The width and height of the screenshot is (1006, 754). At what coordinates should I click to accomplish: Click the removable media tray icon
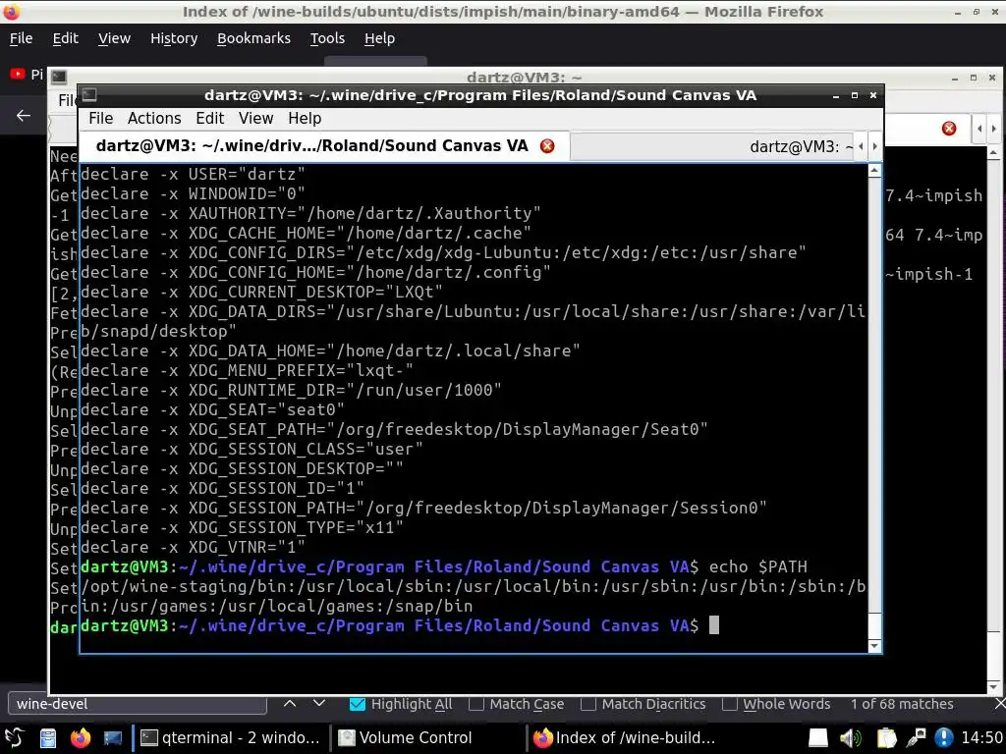[818, 738]
